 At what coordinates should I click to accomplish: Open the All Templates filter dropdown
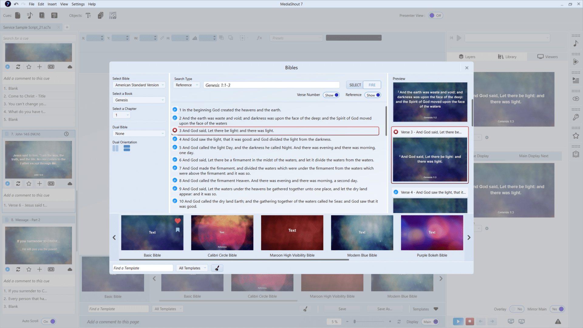(x=192, y=268)
